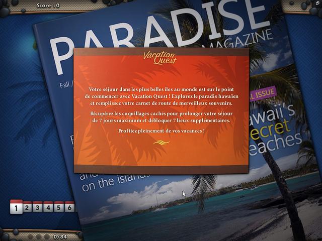Click the purple 'AL ISSUE' label
The width and height of the screenshot is (322, 241).
(x=263, y=94)
